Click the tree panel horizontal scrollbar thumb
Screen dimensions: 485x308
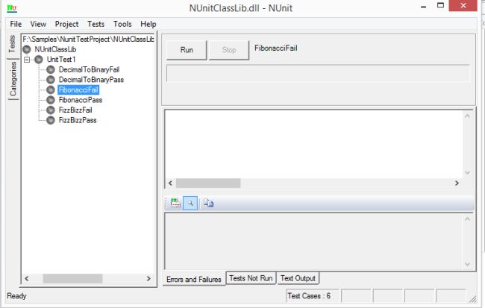72,279
